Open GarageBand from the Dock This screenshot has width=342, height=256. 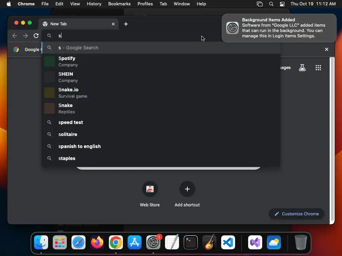point(209,242)
